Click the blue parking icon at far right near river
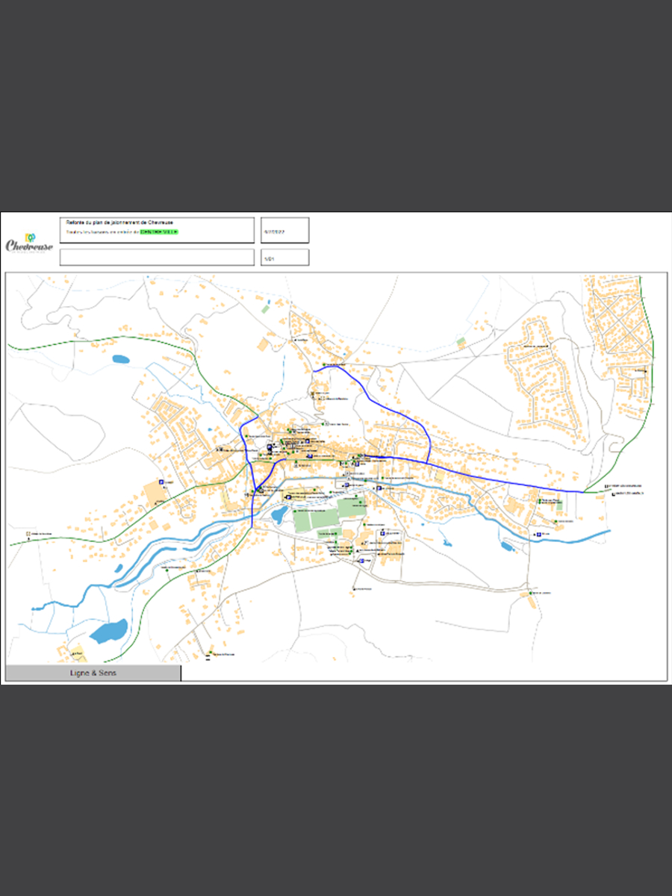Viewport: 672px width, 896px height. pyautogui.click(x=538, y=535)
